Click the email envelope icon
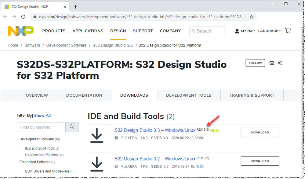The height and width of the screenshot is (179, 305). point(272,63)
